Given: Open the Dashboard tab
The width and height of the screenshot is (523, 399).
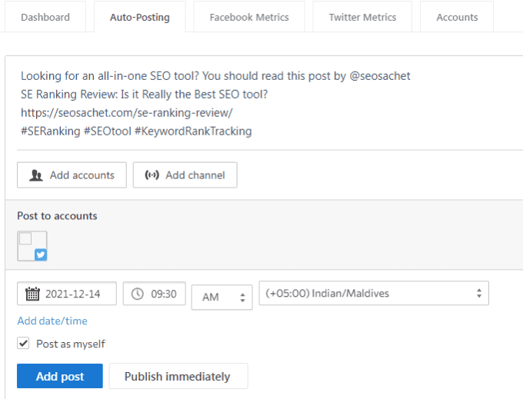Looking at the screenshot, I should click(45, 17).
